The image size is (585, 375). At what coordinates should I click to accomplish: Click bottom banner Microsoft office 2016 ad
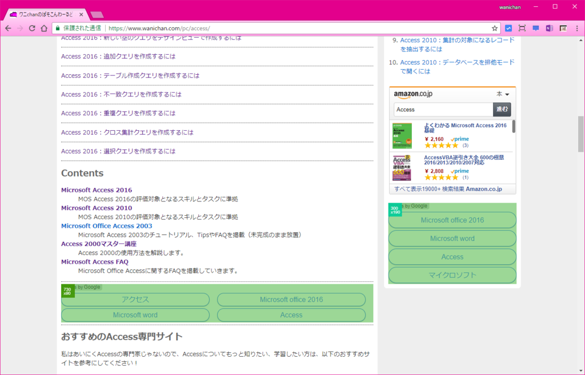pyautogui.click(x=291, y=300)
